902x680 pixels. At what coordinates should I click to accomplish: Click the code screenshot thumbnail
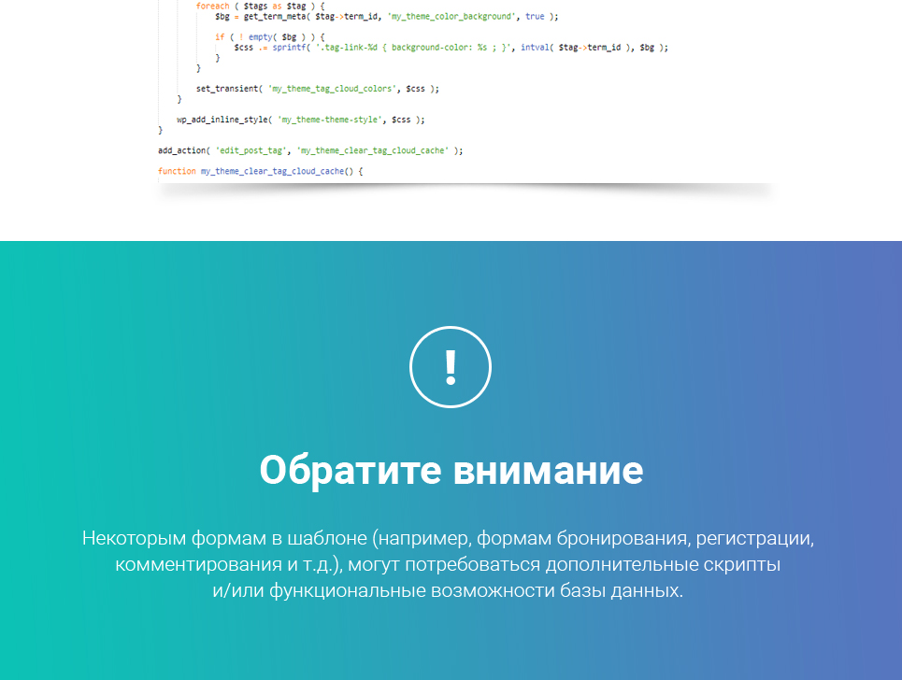click(466, 92)
